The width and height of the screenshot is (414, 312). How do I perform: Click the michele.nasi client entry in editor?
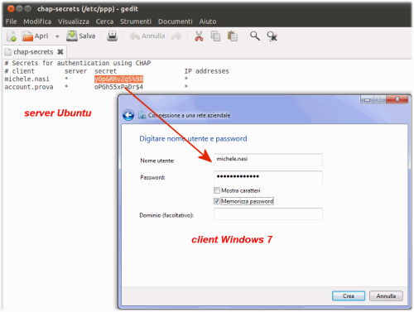coord(26,79)
